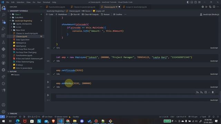The image size is (221, 124).
Task: Run the emp.addMoney cell
Action: [x=48, y=82]
